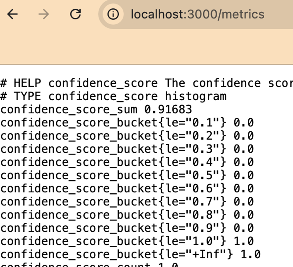This screenshot has width=293, height=267.
Task: Click the HELP confidence_score comment line
Action: click(146, 83)
